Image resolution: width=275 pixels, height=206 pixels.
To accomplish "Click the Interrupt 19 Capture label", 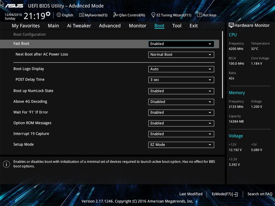I will pos(31,134).
